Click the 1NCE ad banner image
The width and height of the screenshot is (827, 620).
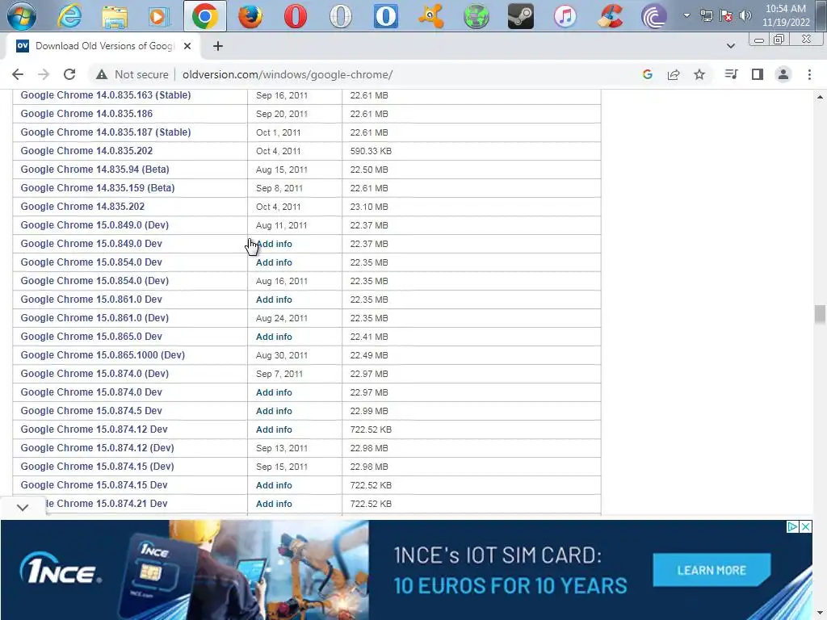click(406, 570)
